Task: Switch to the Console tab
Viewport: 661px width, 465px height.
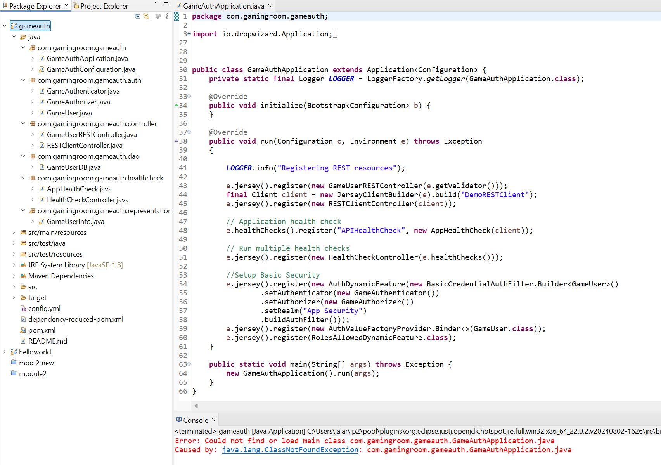Action: tap(195, 420)
